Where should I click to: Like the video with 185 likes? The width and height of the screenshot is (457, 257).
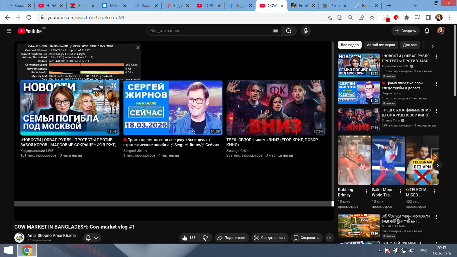click(189, 238)
